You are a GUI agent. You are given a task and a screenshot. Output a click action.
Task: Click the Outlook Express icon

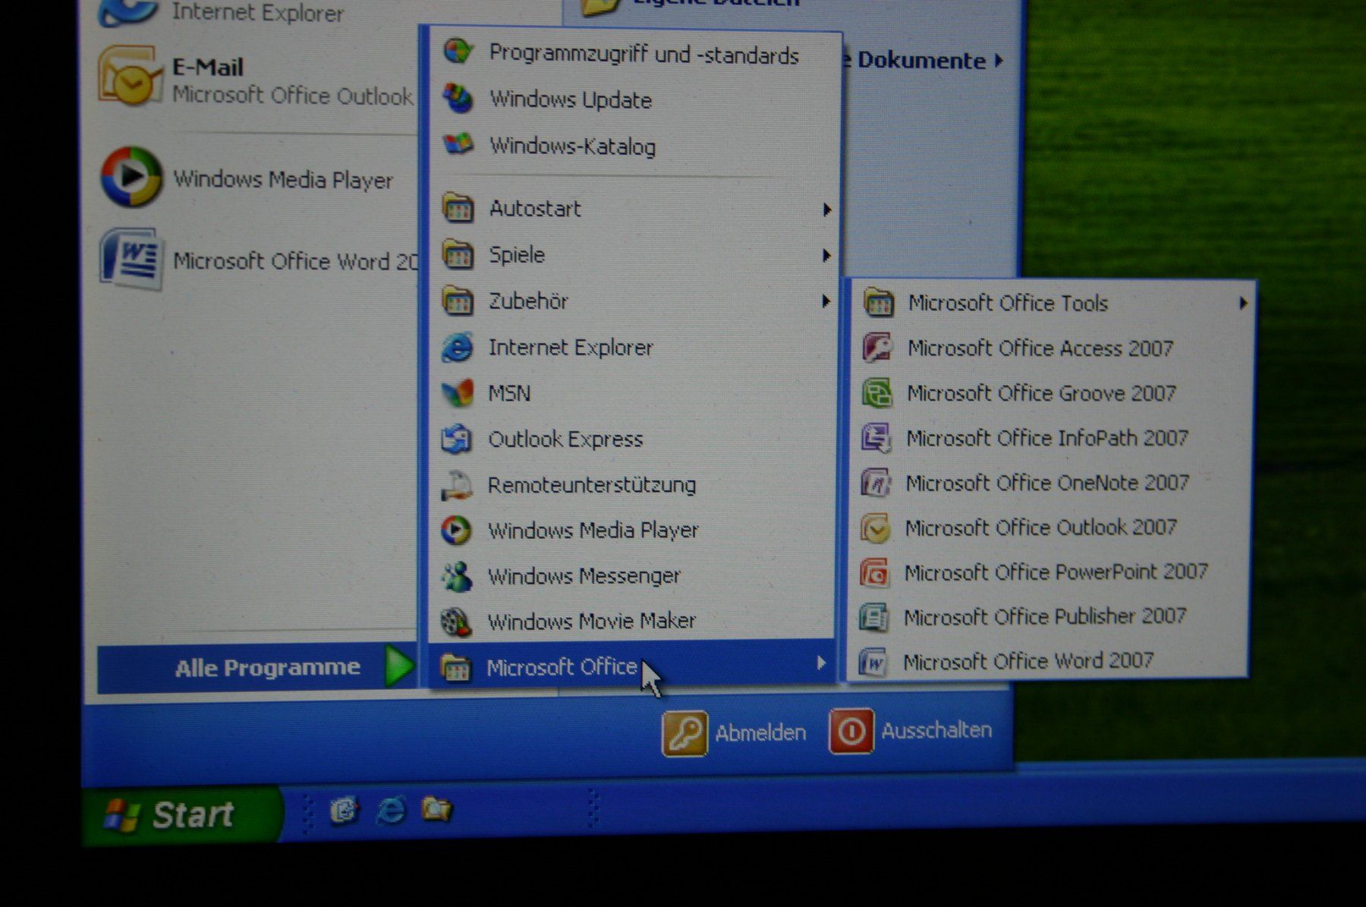click(x=458, y=439)
